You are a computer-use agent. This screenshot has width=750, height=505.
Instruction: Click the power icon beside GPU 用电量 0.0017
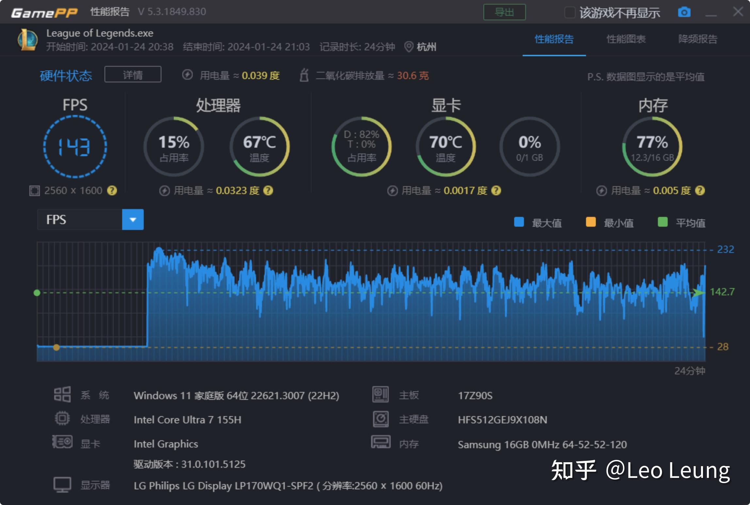pos(392,191)
